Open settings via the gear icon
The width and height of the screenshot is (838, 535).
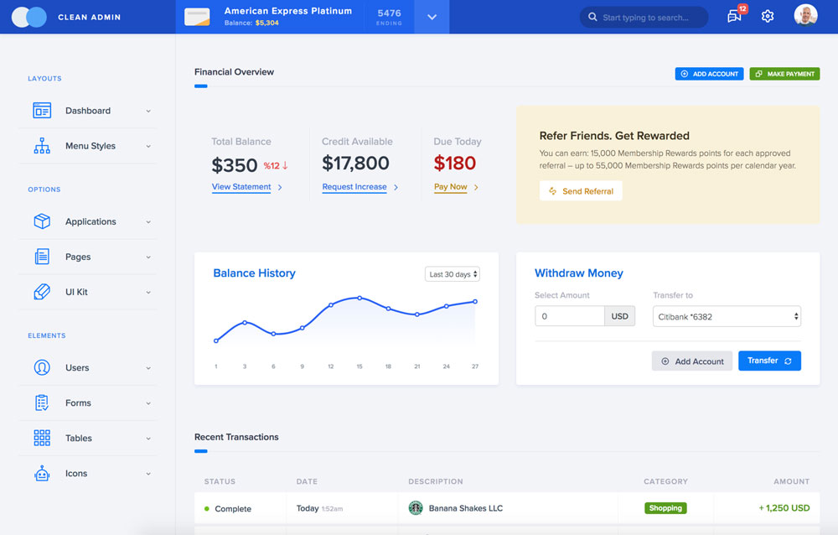(767, 16)
